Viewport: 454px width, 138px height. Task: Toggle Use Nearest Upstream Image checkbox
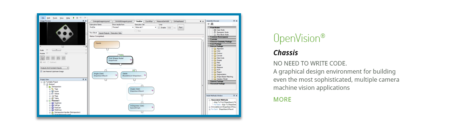tap(41, 71)
